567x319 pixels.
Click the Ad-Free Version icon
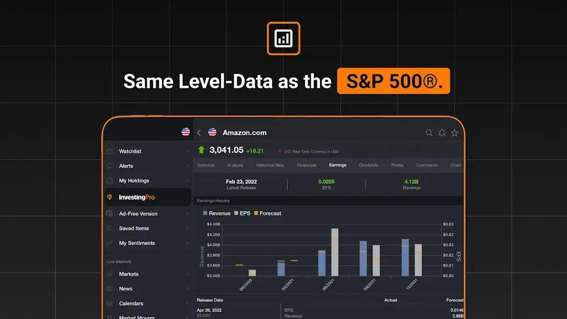pyautogui.click(x=109, y=214)
